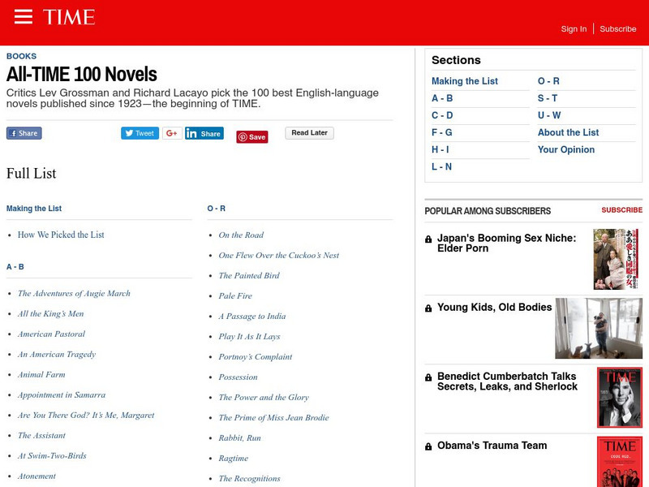Screen dimensions: 649x487
Task: Share the page on Facebook
Action: coord(24,133)
